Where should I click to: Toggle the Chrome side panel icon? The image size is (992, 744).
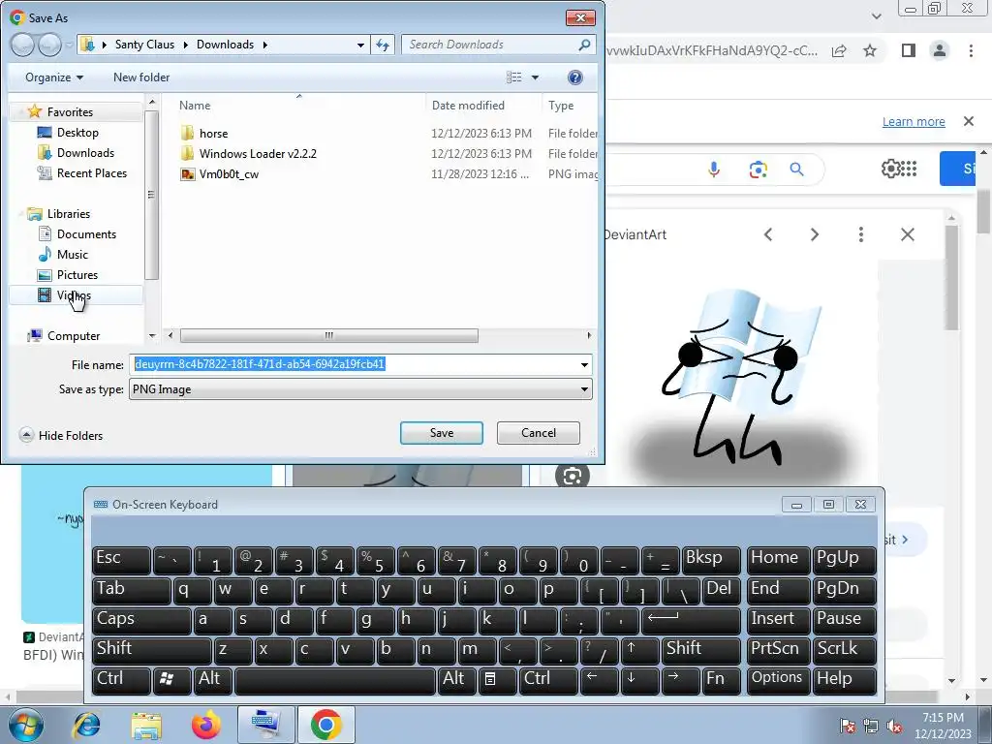point(909,50)
